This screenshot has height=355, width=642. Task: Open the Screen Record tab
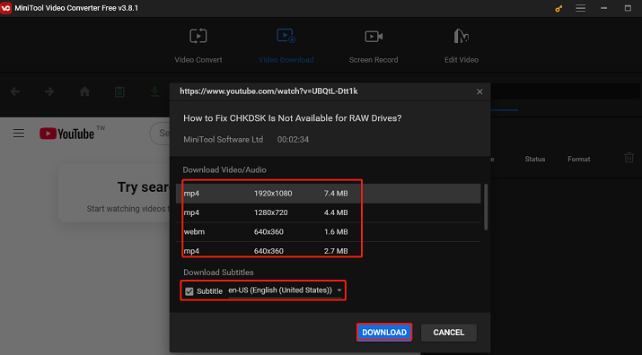tap(374, 46)
